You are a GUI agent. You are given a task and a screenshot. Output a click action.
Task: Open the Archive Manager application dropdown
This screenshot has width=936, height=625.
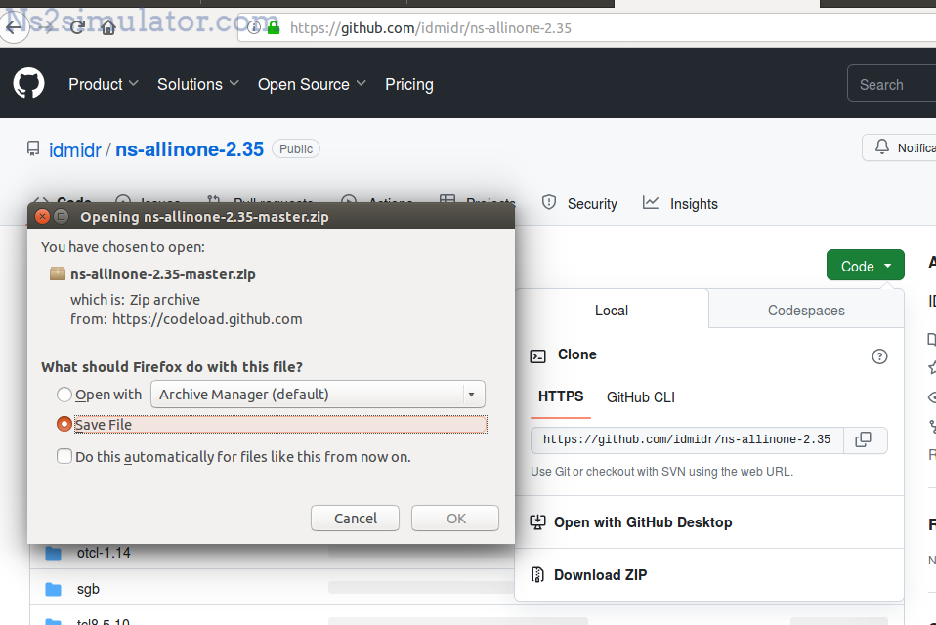point(318,395)
